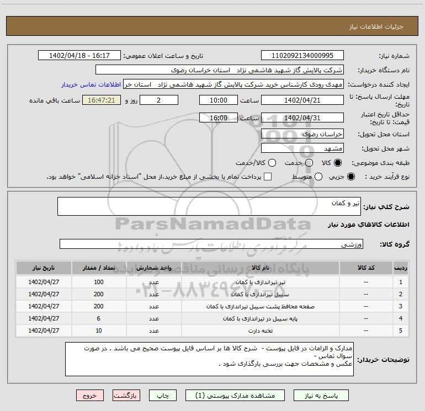This screenshot has width=425, height=411.
Task: Select row item پایه سیبل در تیراندازی با کمان
Action: pyautogui.click(x=260, y=319)
